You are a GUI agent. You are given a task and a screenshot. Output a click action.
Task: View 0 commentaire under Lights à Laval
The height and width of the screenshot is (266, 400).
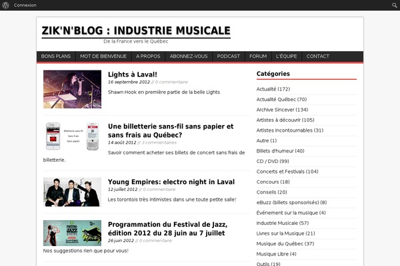coord(171,82)
